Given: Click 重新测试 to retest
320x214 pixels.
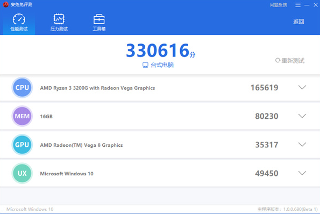Looking at the screenshot, I should 290,61.
